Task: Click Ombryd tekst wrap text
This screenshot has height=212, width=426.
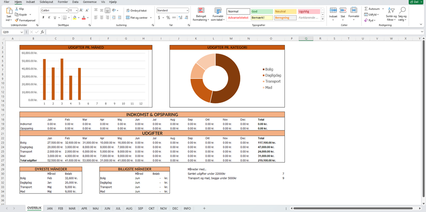Action: tap(136, 10)
